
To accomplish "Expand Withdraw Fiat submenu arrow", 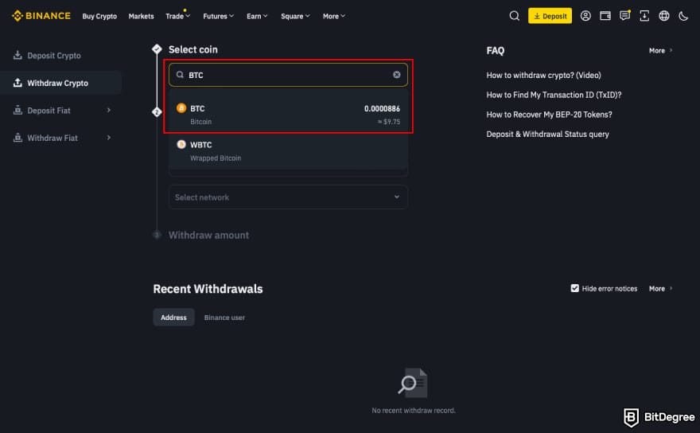I will coord(108,138).
